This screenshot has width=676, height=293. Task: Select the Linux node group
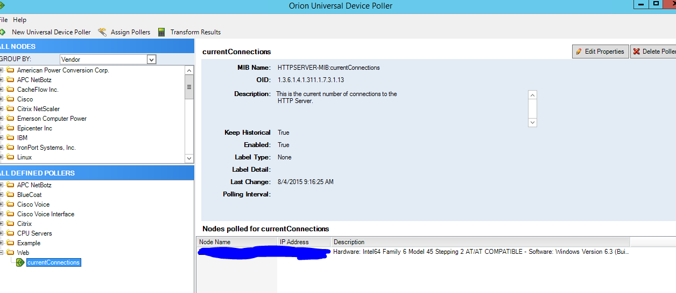coord(24,157)
